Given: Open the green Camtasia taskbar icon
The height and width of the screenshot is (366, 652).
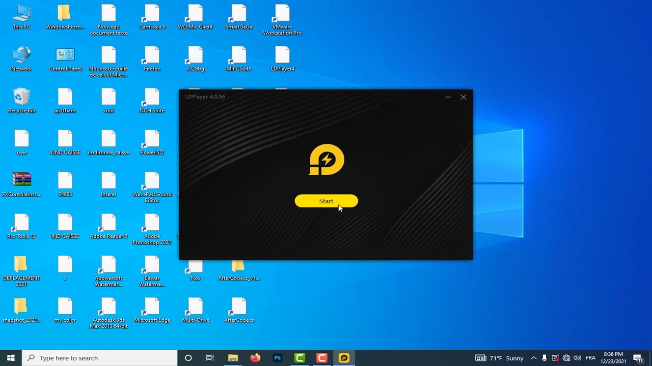Looking at the screenshot, I should 300,358.
